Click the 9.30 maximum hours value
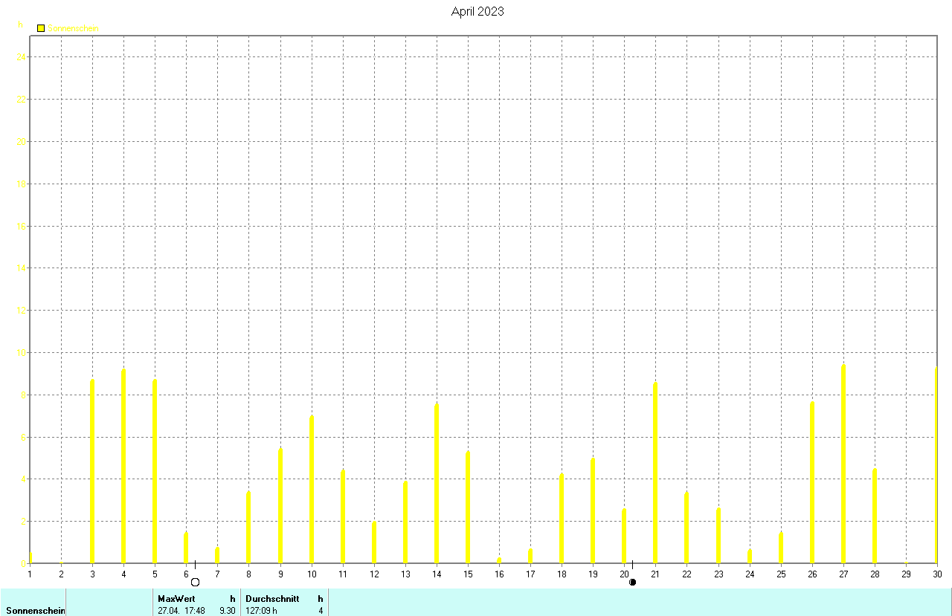 (x=227, y=611)
